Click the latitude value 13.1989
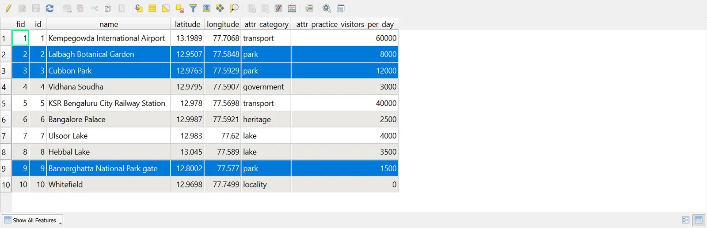Image resolution: width=707 pixels, height=228 pixels. click(x=187, y=38)
